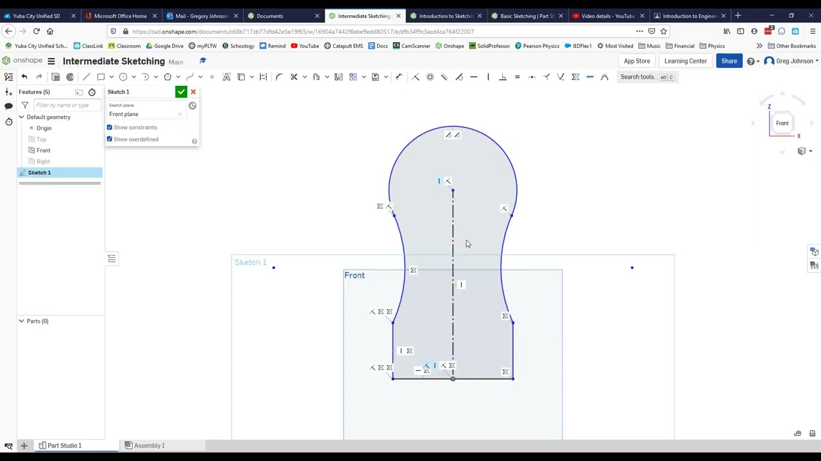Apply the Coincident constraint
The width and height of the screenshot is (821, 461).
pyautogui.click(x=416, y=77)
